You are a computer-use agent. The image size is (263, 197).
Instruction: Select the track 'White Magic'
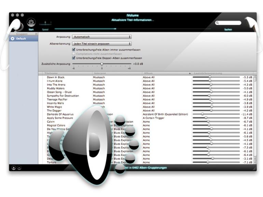click(55, 107)
